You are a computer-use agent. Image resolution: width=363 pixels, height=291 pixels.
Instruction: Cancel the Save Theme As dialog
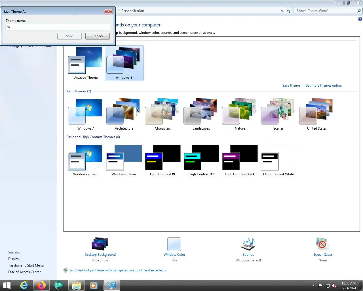point(98,36)
